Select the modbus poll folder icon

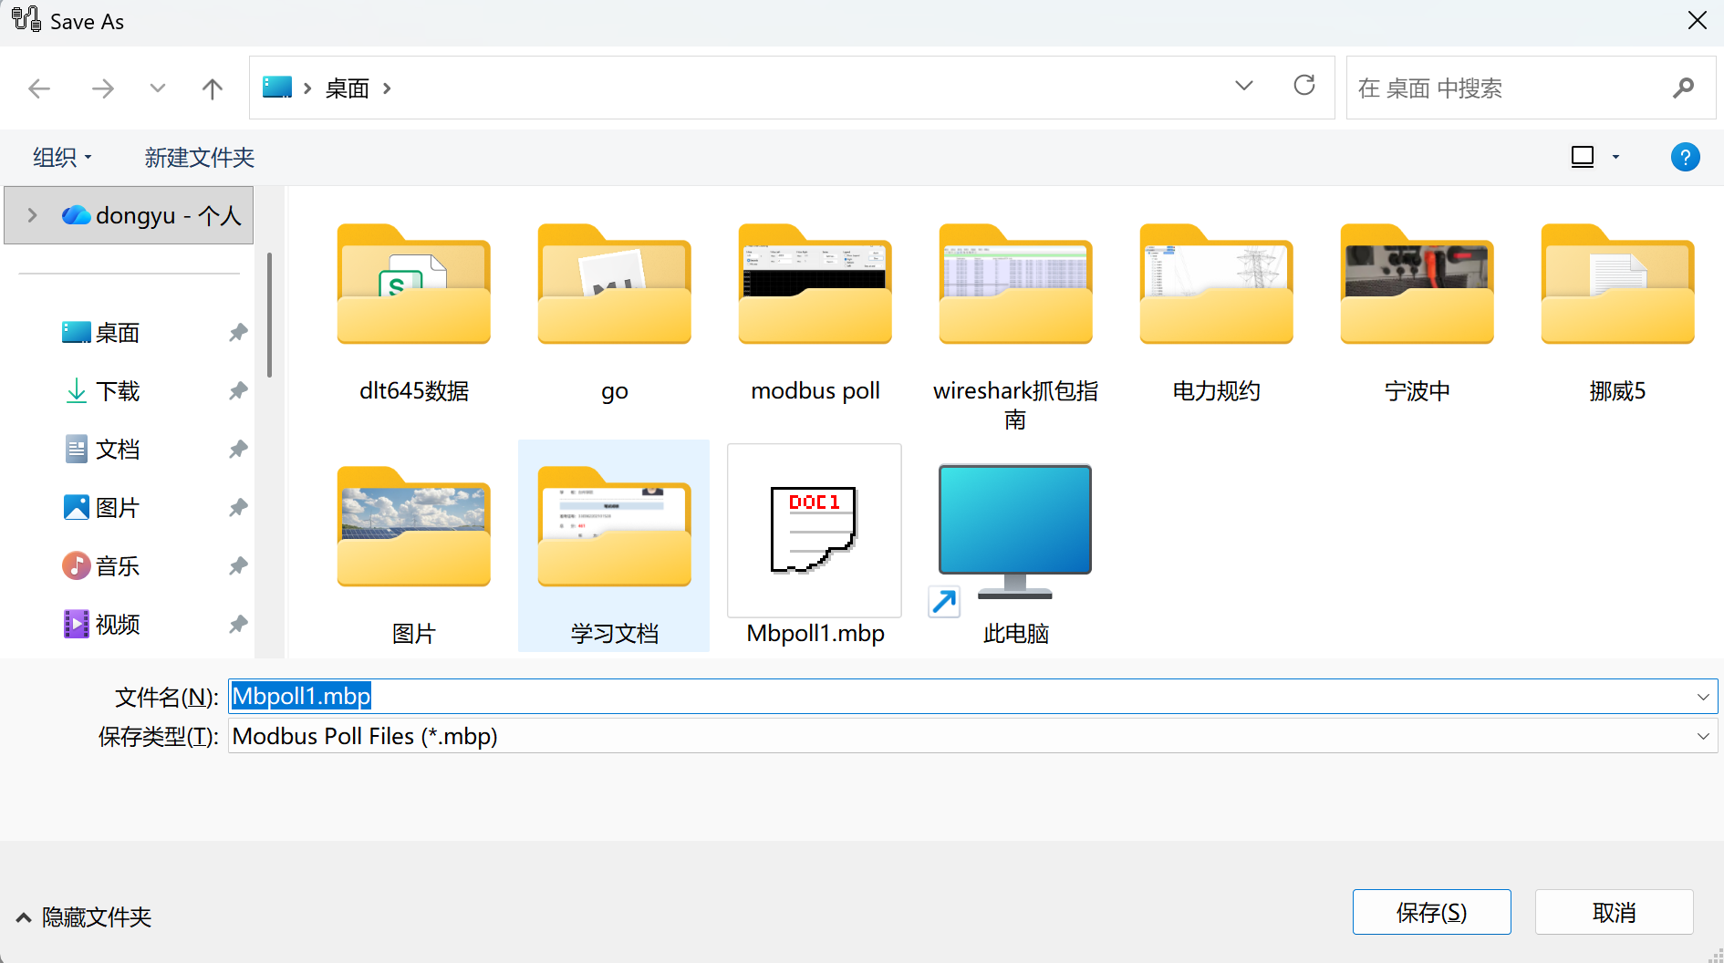815,284
